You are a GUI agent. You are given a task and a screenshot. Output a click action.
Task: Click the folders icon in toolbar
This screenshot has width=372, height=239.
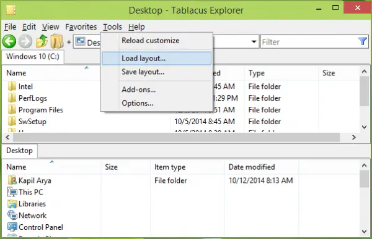pyautogui.click(x=57, y=41)
